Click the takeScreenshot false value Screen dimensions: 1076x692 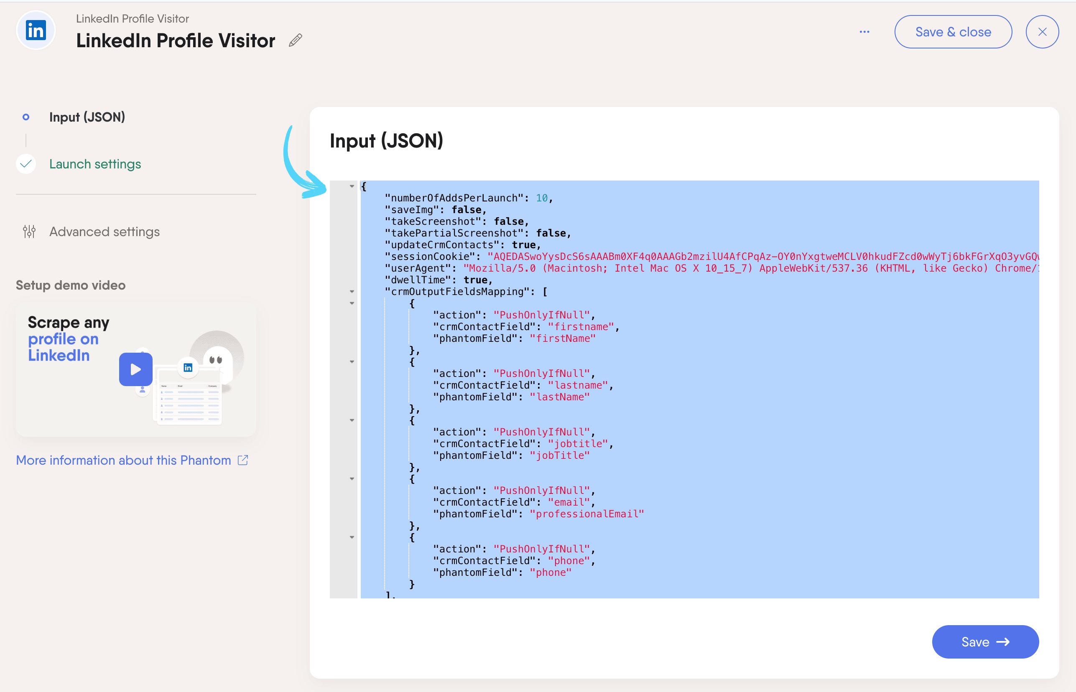coord(509,221)
